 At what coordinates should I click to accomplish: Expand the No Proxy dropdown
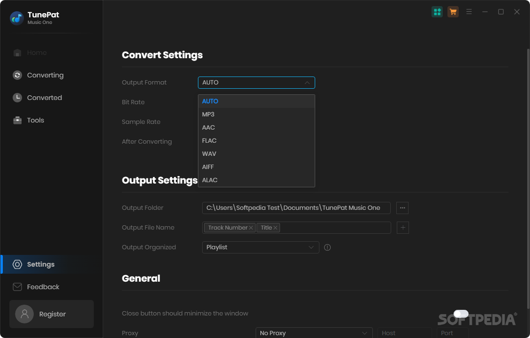click(314, 333)
